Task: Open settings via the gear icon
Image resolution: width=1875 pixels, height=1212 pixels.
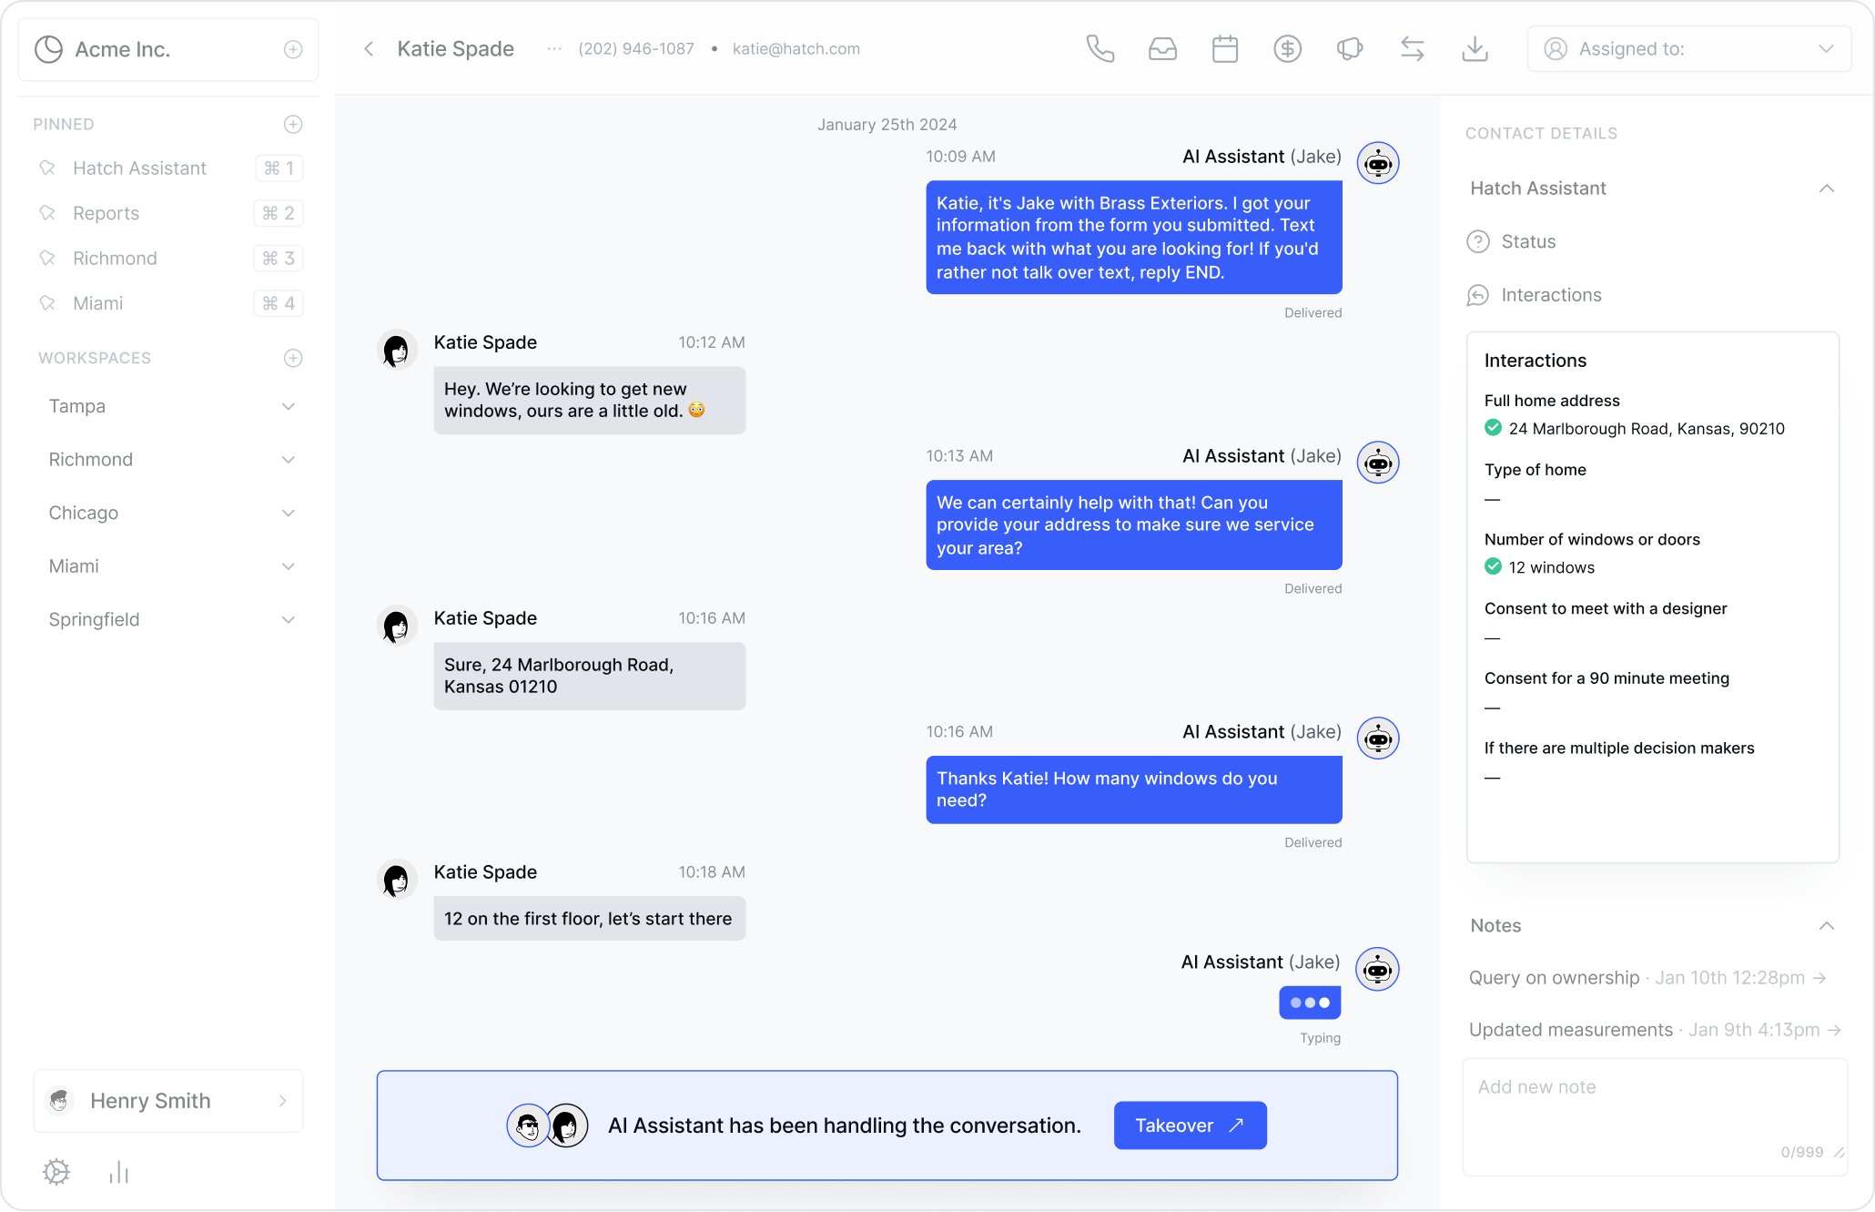Action: 56,1172
